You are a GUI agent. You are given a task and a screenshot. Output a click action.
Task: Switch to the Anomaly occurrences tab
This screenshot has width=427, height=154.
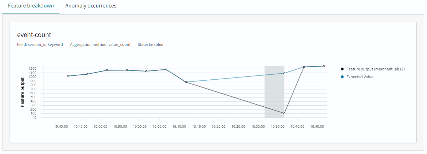point(91,6)
